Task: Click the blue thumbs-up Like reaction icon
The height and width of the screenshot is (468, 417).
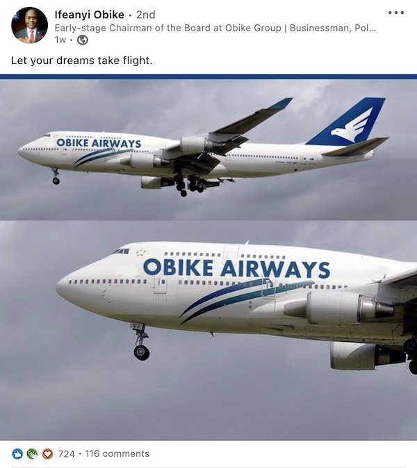Action: pyautogui.click(x=17, y=454)
